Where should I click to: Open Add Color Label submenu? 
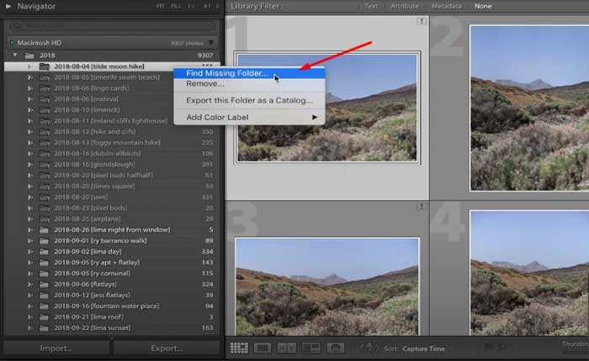[249, 117]
